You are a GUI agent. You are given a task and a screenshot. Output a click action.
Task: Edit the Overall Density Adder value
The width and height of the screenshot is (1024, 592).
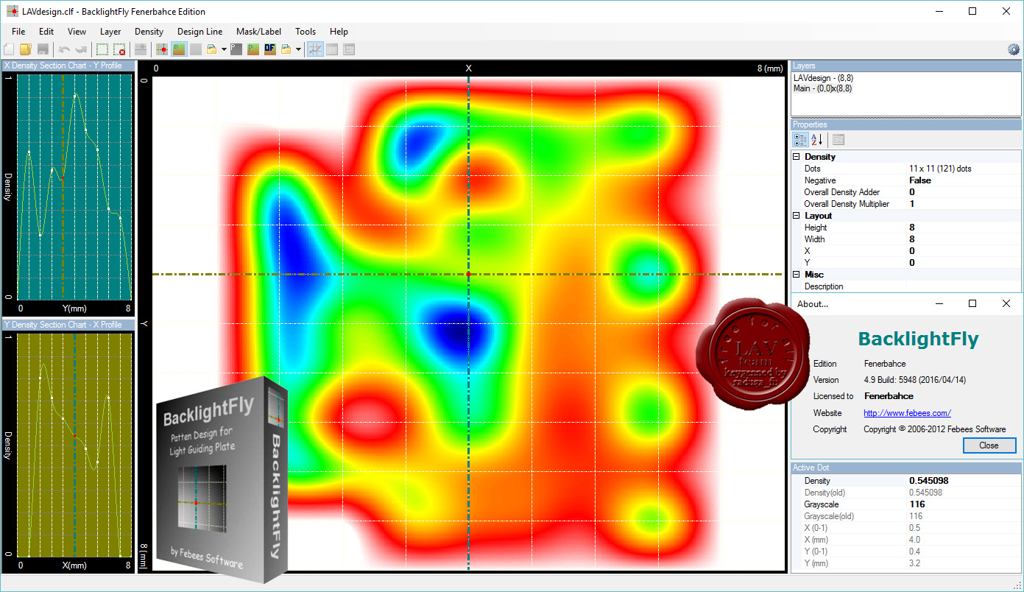[x=963, y=192]
